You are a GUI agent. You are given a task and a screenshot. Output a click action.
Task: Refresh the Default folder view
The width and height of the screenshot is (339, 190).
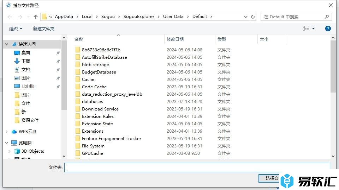click(x=253, y=17)
